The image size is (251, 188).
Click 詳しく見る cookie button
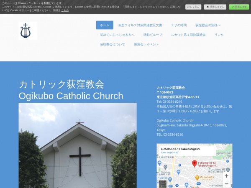click(x=193, y=7)
